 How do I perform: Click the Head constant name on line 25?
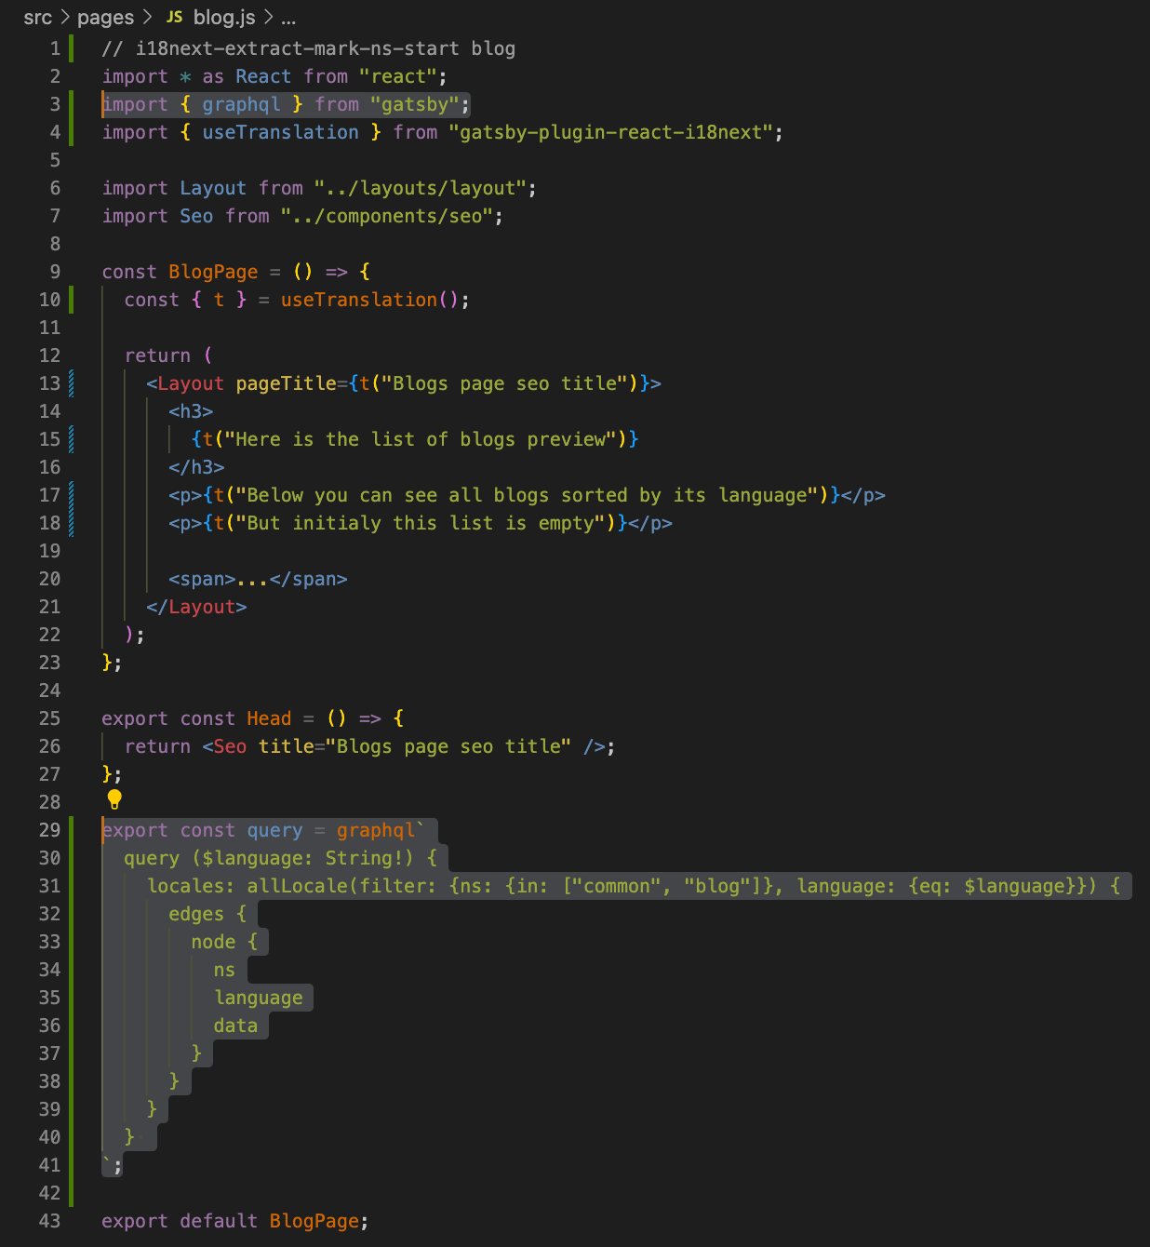coord(269,718)
